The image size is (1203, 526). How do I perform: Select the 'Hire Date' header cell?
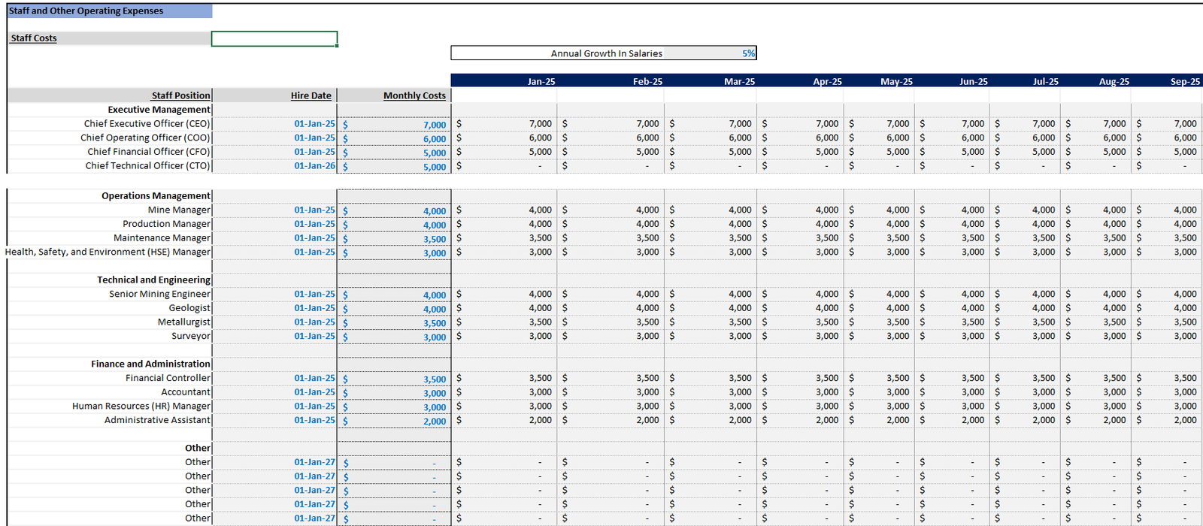(x=274, y=95)
